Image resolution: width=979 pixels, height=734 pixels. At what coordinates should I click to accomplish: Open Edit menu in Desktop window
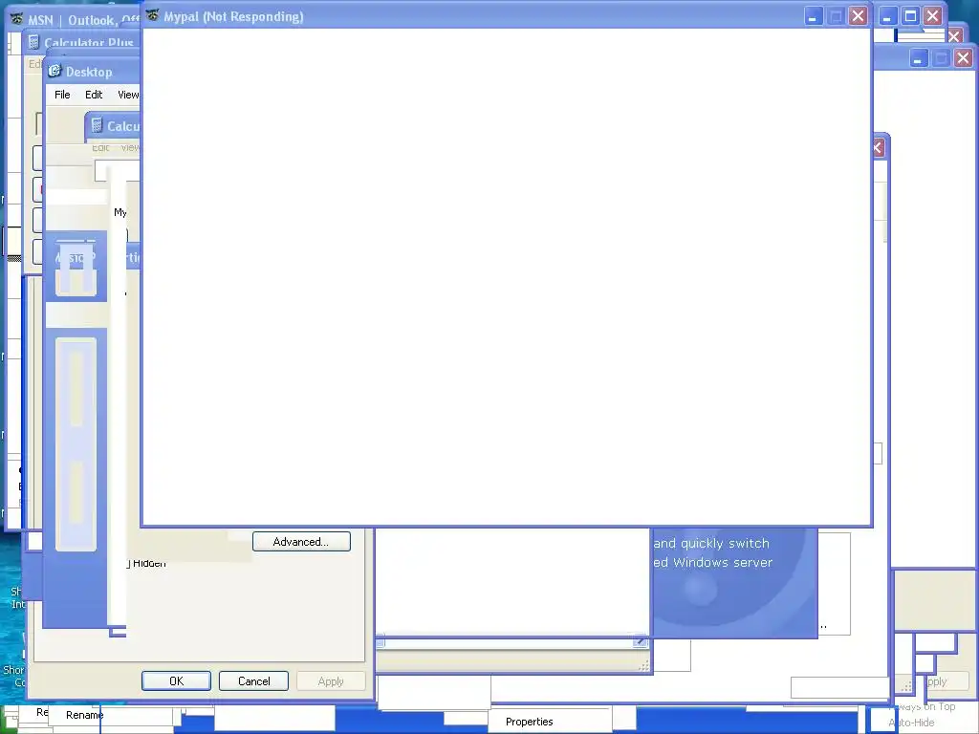pos(94,95)
